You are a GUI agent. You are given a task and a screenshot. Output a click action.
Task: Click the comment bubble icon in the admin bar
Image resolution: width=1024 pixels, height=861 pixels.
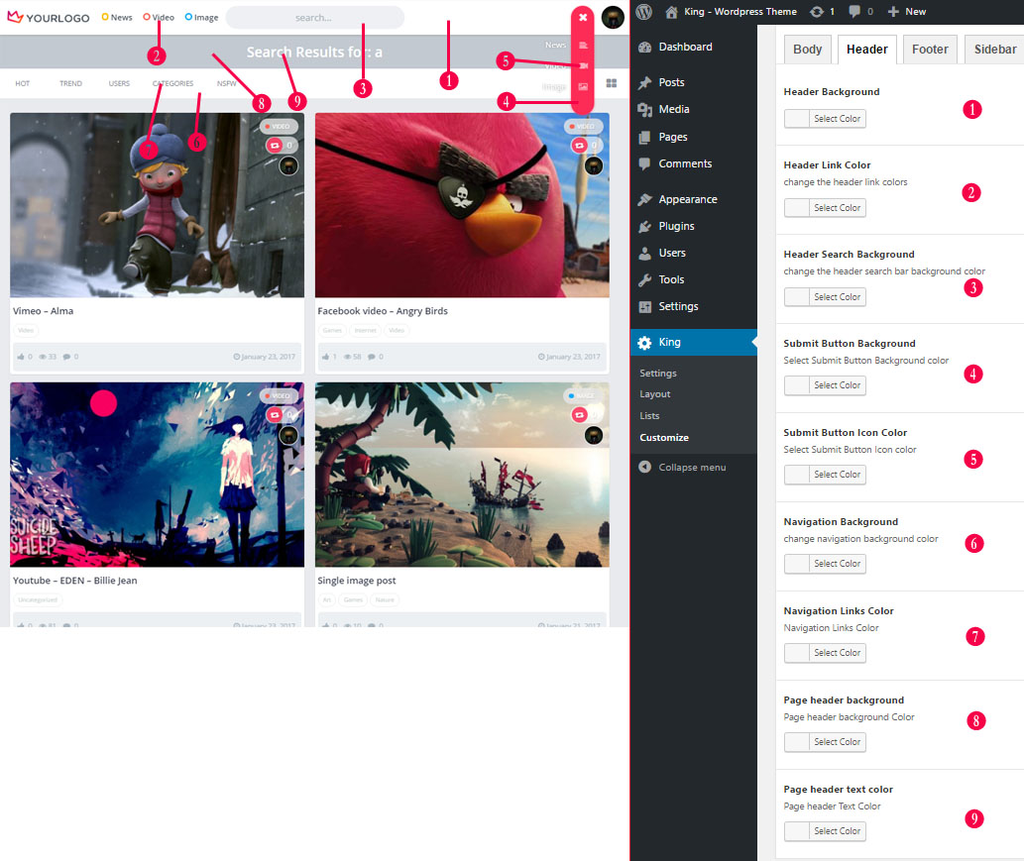pyautogui.click(x=854, y=12)
